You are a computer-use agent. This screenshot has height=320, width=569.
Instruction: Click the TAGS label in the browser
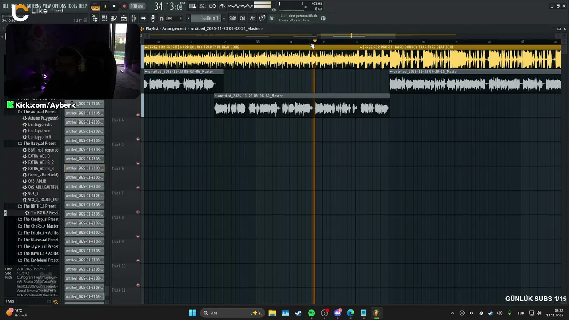[x=10, y=301]
